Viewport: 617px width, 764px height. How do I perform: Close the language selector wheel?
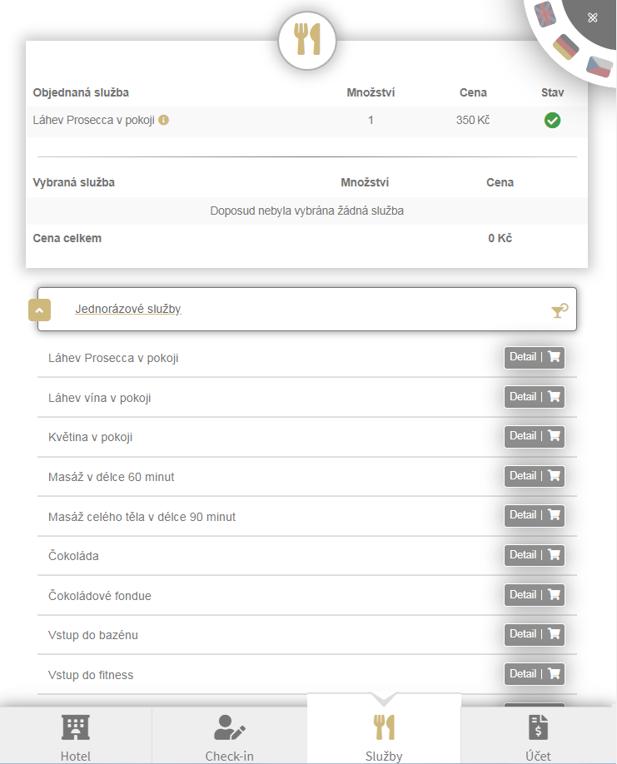click(x=593, y=17)
